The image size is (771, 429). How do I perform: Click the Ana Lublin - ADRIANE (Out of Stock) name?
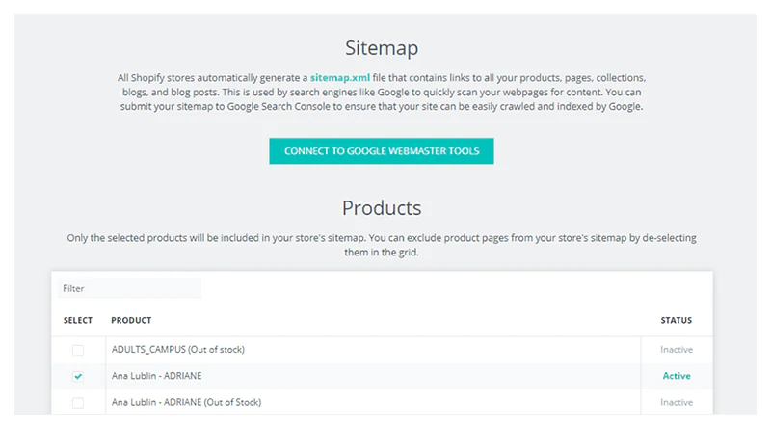point(186,402)
